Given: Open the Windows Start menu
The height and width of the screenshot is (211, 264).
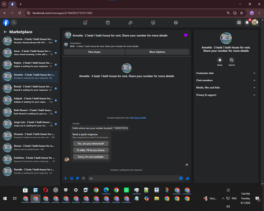Looking at the screenshot, I should (x=5, y=198).
